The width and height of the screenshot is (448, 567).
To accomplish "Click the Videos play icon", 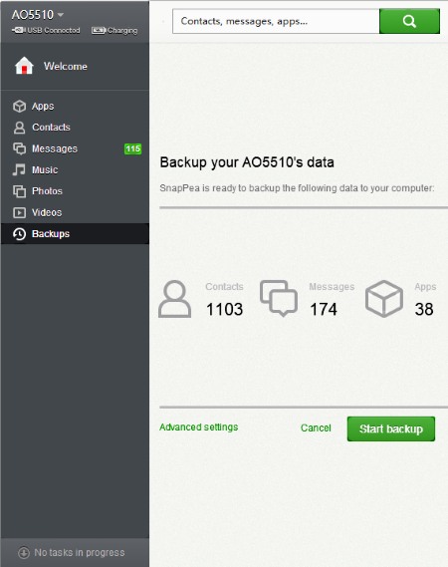I will coord(19,212).
